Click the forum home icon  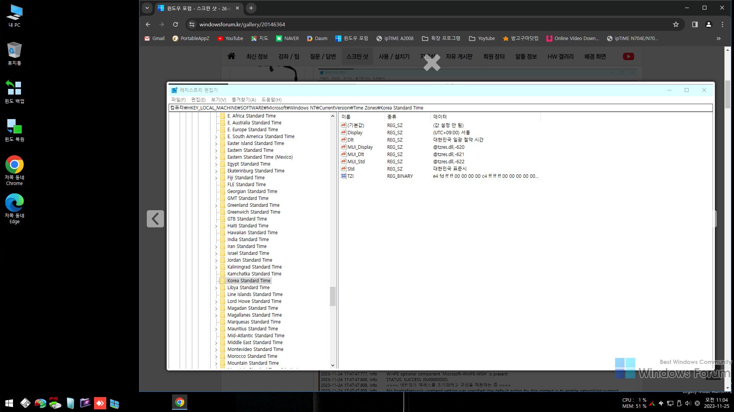click(x=231, y=56)
